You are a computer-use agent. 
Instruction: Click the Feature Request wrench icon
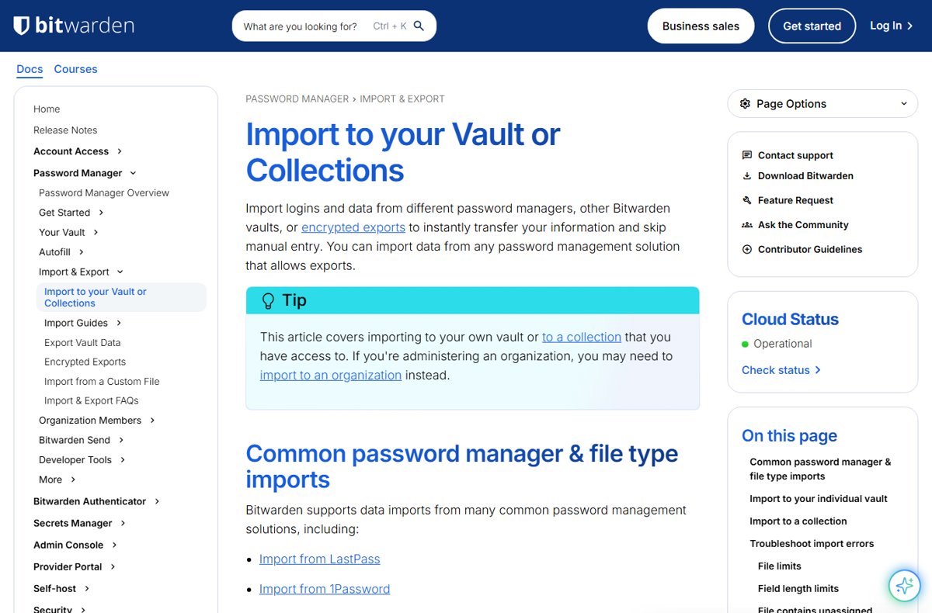click(747, 200)
